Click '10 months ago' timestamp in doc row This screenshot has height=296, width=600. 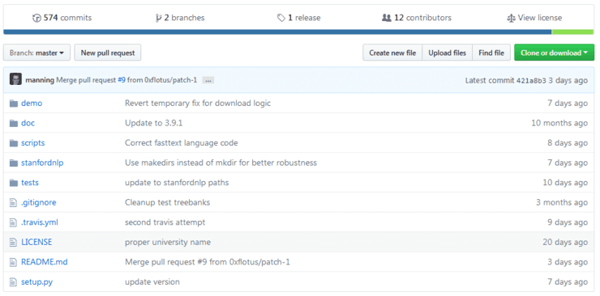point(559,123)
